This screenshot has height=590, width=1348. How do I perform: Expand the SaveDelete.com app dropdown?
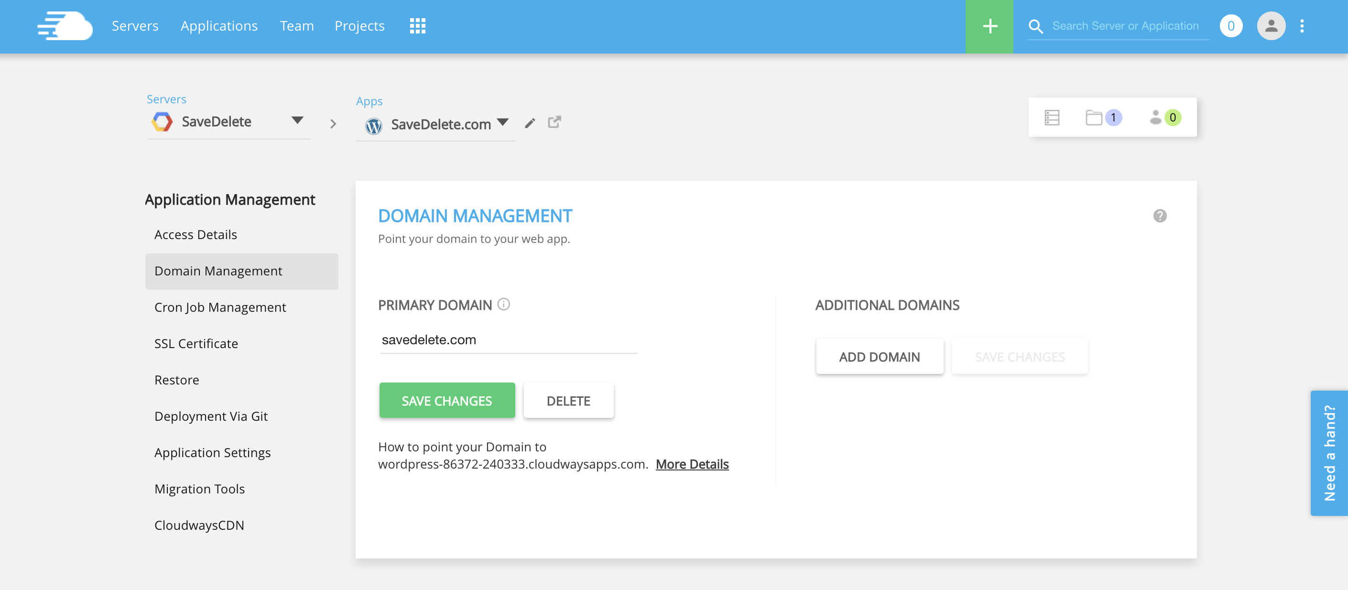pos(502,122)
